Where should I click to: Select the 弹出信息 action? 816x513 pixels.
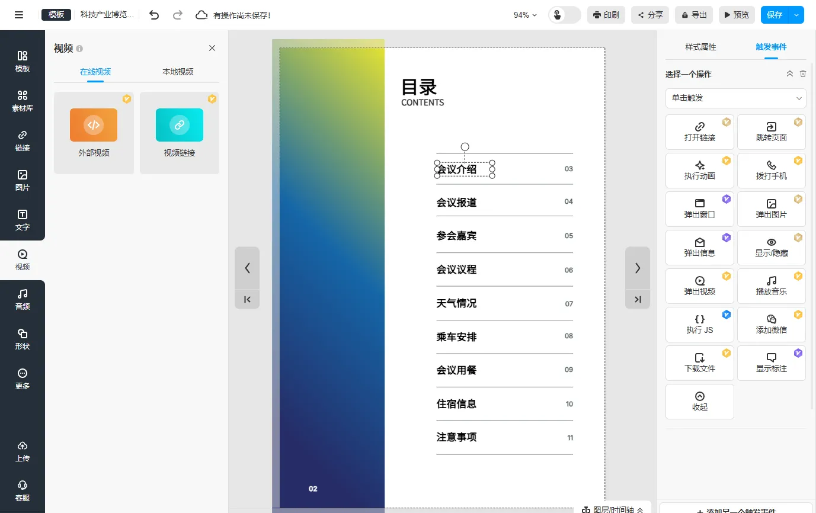(700, 247)
